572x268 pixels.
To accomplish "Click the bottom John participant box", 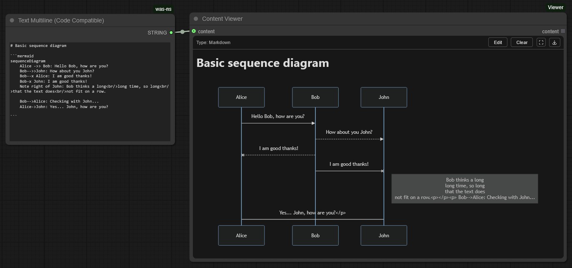I will click(384, 236).
